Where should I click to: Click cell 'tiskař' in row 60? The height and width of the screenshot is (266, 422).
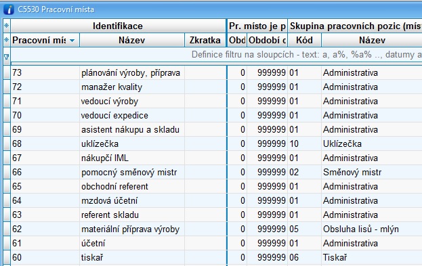[x=132, y=257]
